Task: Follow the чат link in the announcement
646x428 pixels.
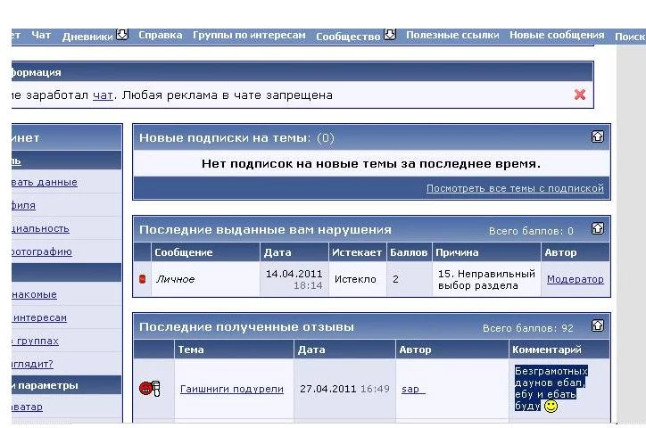Action: (103, 95)
